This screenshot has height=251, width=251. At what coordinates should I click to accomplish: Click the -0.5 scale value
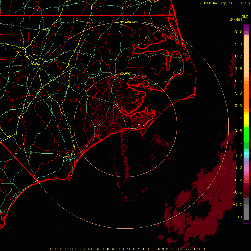tap(237, 192)
